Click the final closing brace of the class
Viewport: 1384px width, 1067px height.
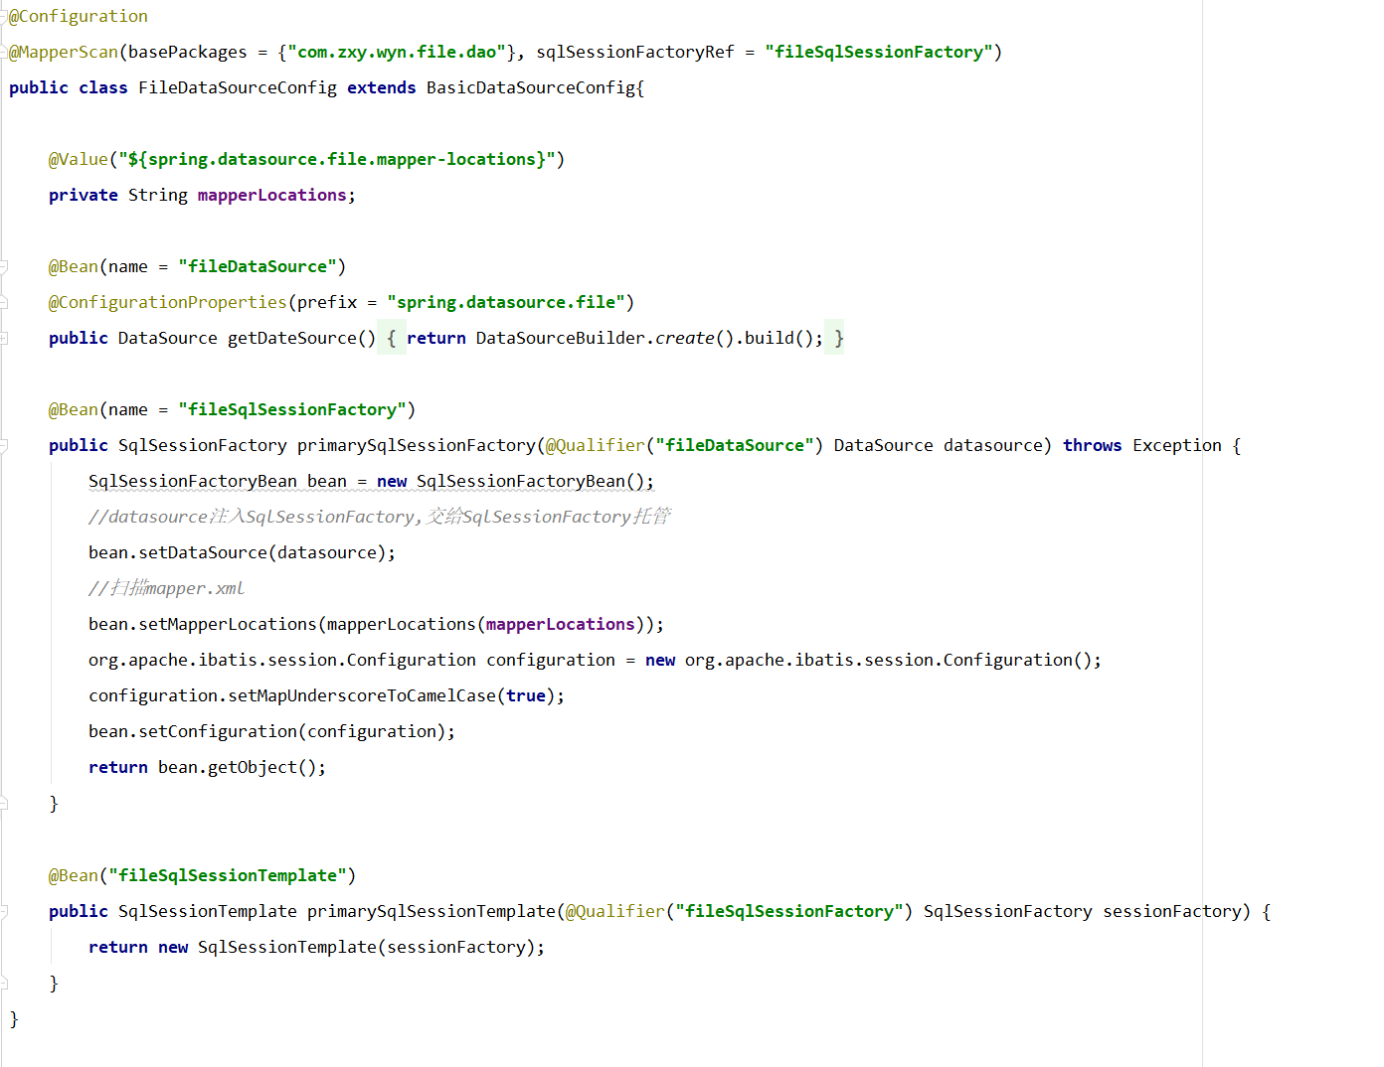(x=14, y=1018)
